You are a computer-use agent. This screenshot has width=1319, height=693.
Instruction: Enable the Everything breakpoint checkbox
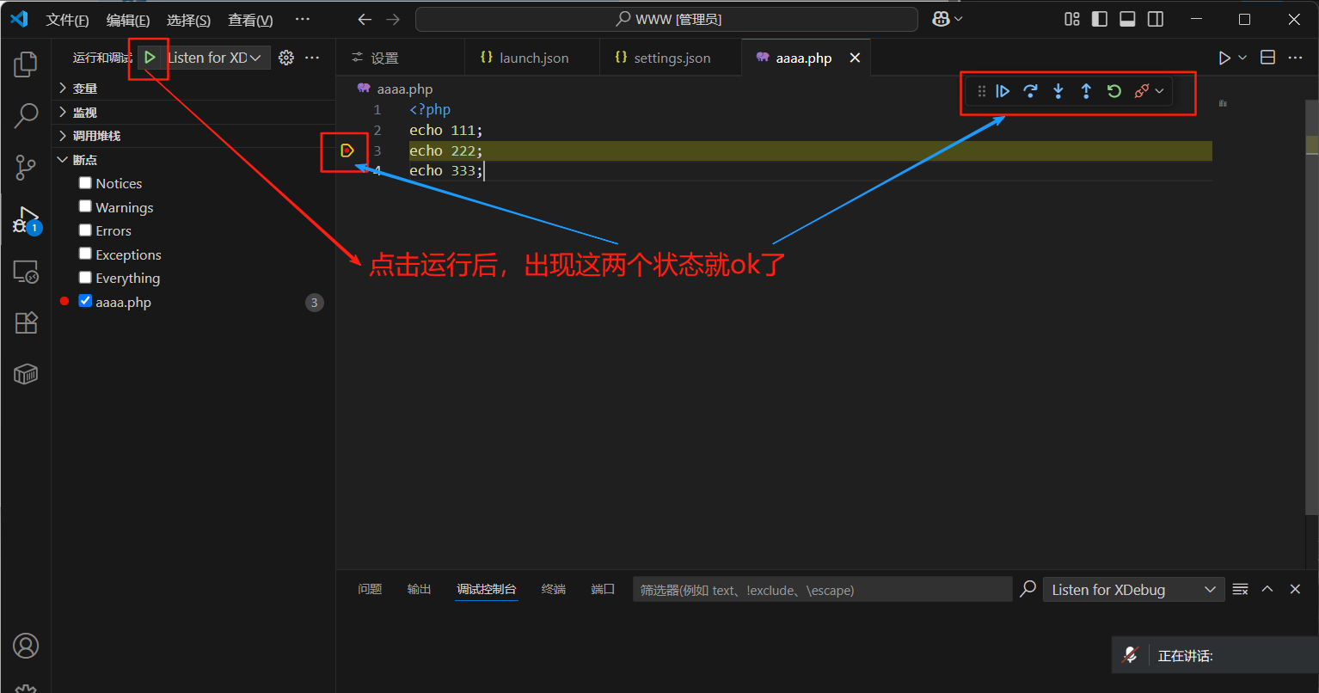(85, 277)
